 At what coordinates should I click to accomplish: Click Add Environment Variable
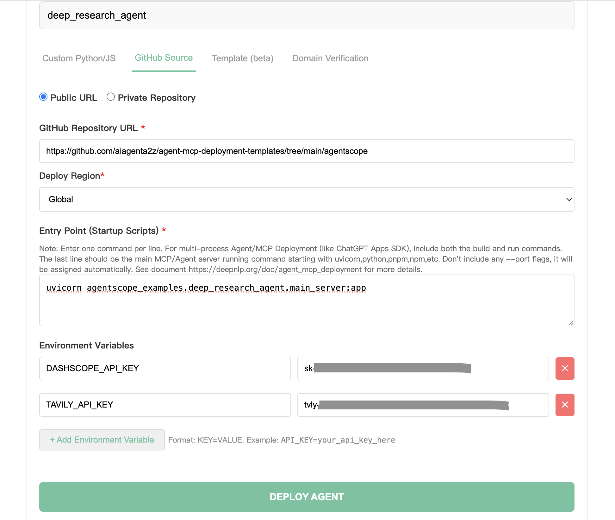[x=102, y=440]
